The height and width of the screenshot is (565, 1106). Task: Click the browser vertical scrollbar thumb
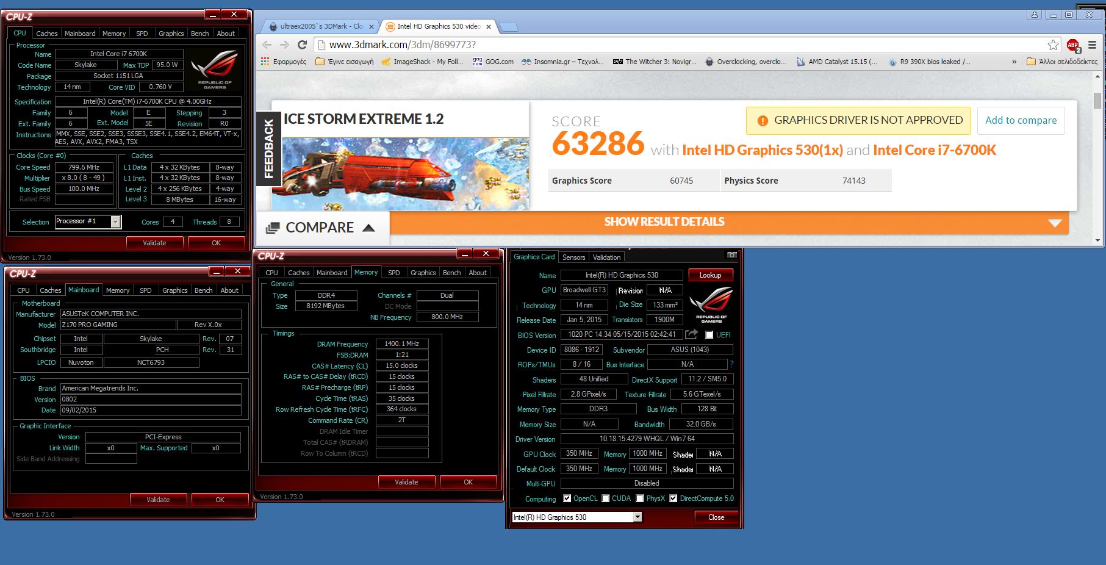click(x=1097, y=101)
